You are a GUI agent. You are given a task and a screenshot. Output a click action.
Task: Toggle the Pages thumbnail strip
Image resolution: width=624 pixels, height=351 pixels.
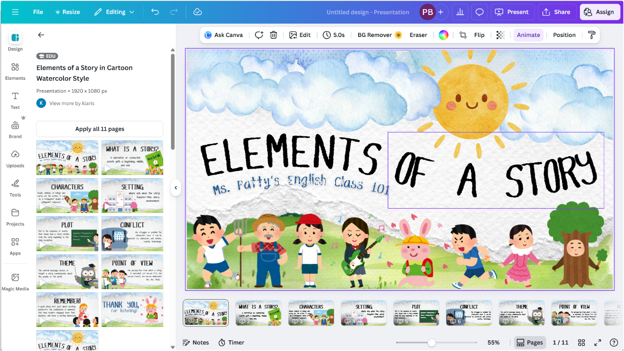point(530,342)
